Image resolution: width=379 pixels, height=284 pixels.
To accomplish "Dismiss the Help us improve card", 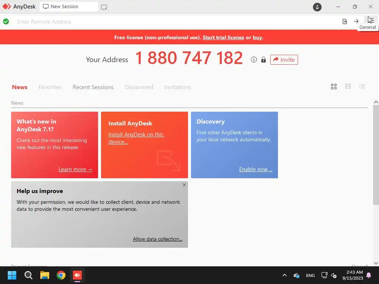I will [x=184, y=185].
